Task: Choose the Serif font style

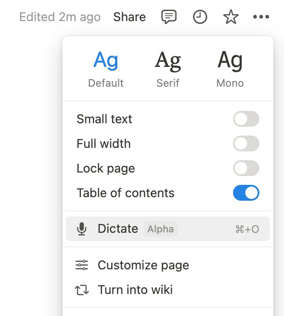Action: point(168,69)
